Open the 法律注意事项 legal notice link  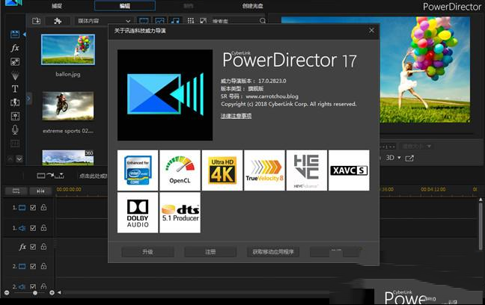tap(236, 116)
